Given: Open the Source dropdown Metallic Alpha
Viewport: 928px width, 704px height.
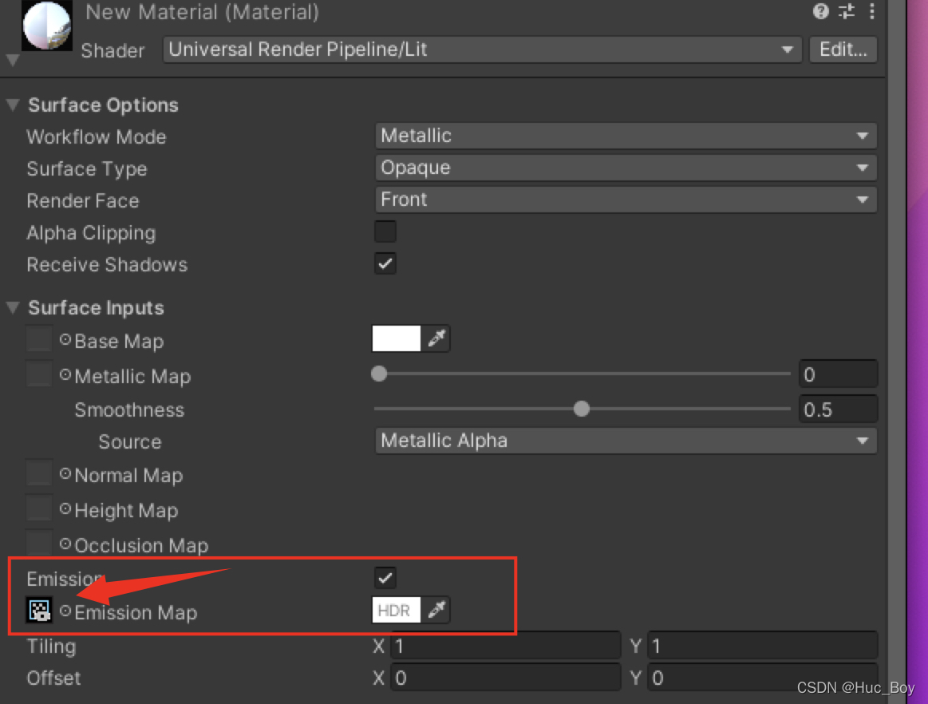Looking at the screenshot, I should tap(626, 441).
